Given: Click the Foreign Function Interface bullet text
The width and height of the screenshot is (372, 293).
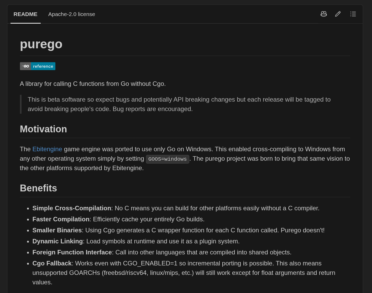Looking at the screenshot, I should coord(162,252).
